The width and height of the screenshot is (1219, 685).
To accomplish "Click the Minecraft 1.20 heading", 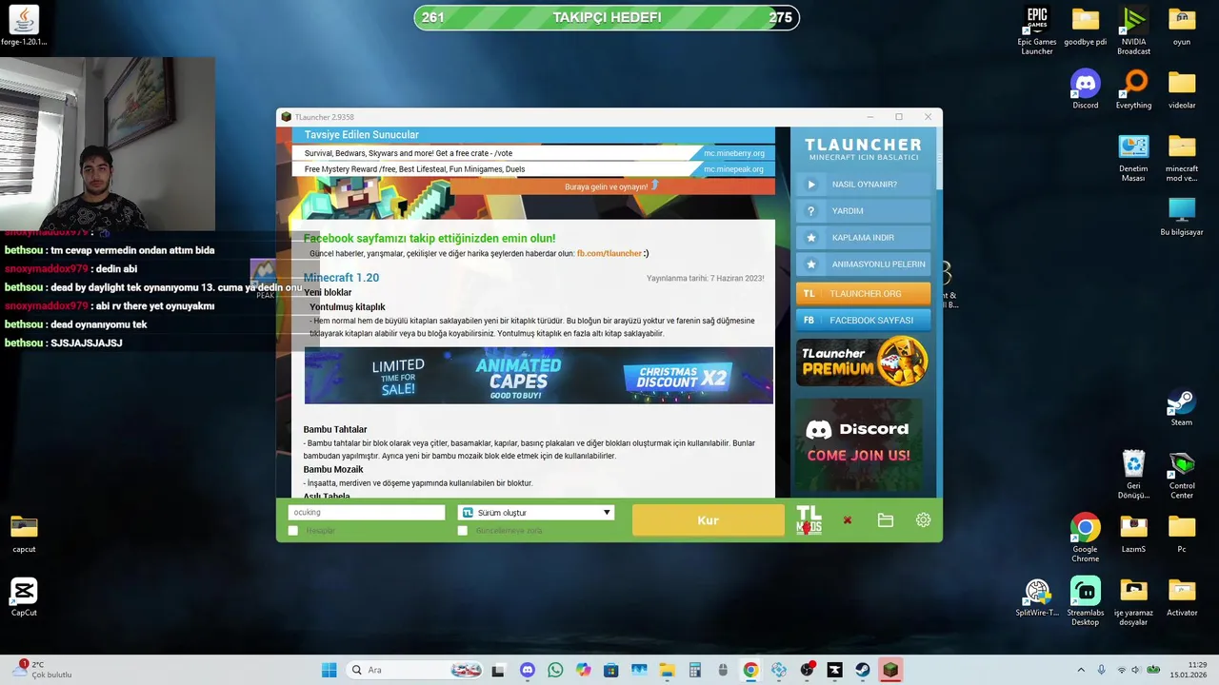I will [341, 278].
